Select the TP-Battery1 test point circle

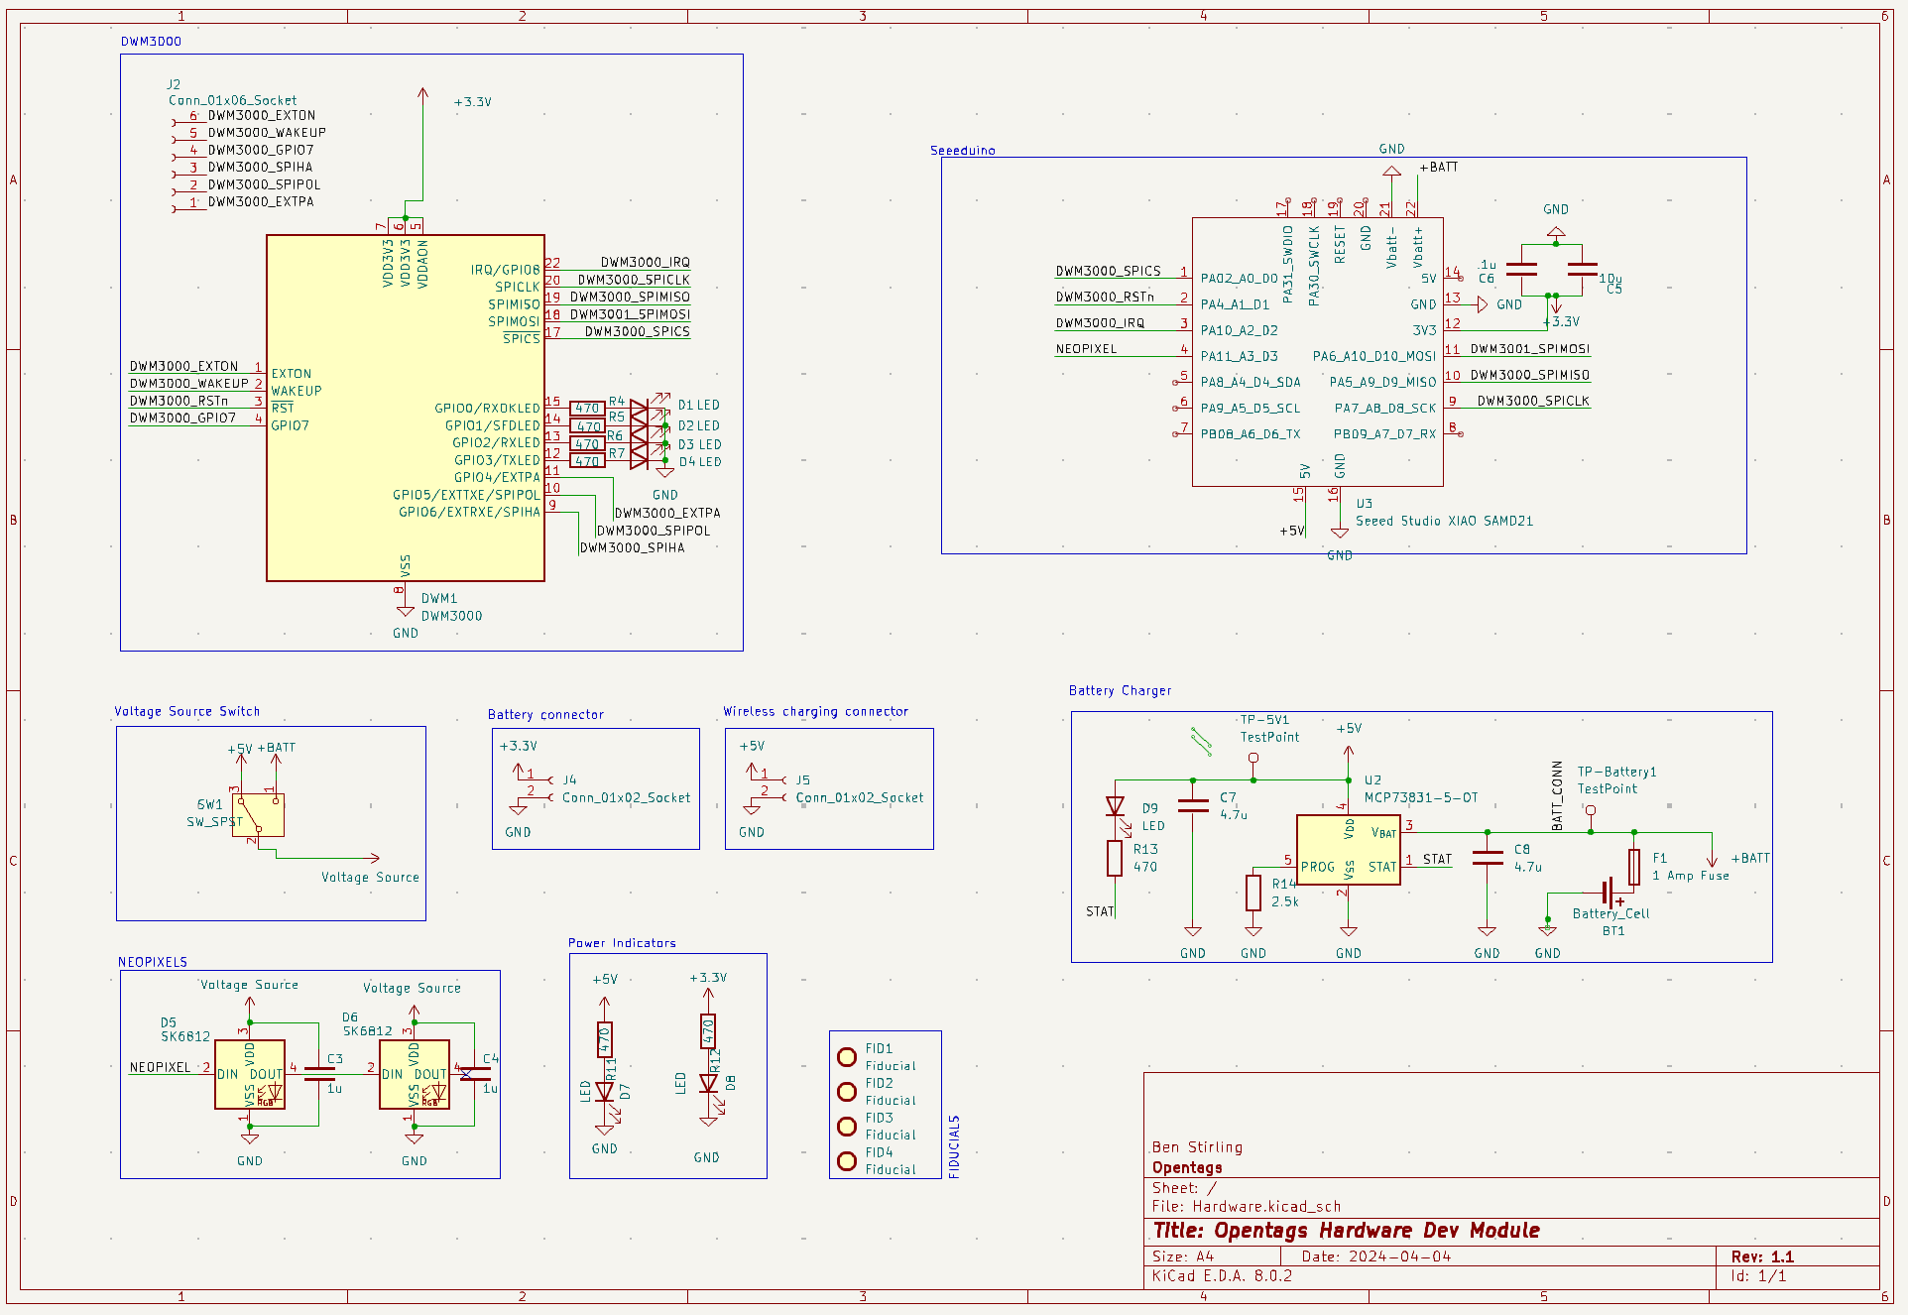(x=1591, y=810)
